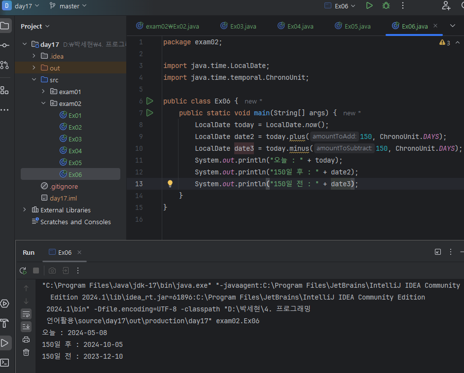Switch to the Ex03.java tab

(x=239, y=26)
